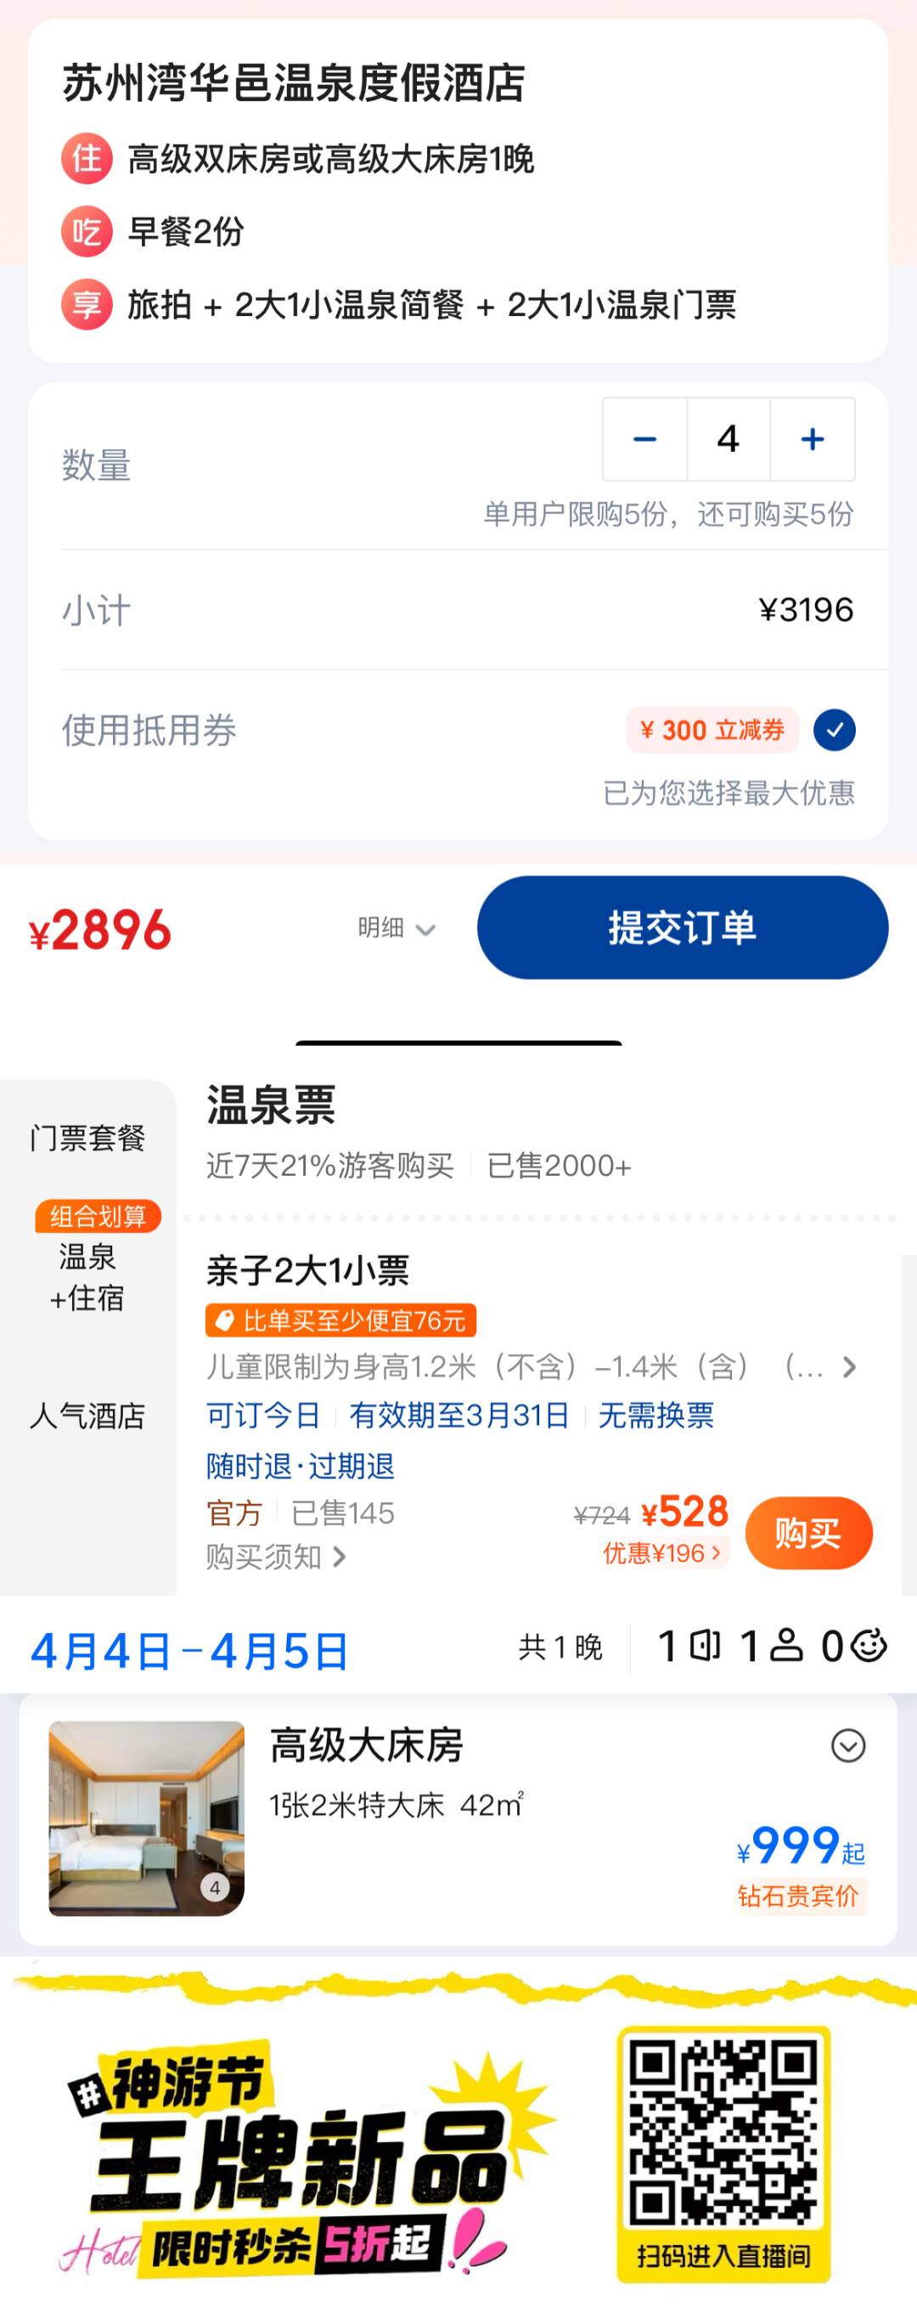Viewport: 917px width, 2318px height.
Task: Select the 门票套餐 sidebar tab
Action: [87, 1138]
